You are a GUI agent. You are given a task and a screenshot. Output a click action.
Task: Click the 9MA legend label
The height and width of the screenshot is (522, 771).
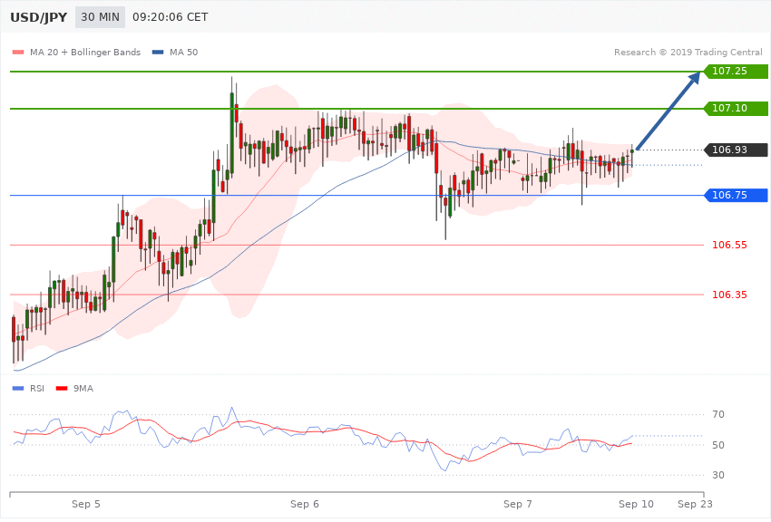pyautogui.click(x=83, y=389)
